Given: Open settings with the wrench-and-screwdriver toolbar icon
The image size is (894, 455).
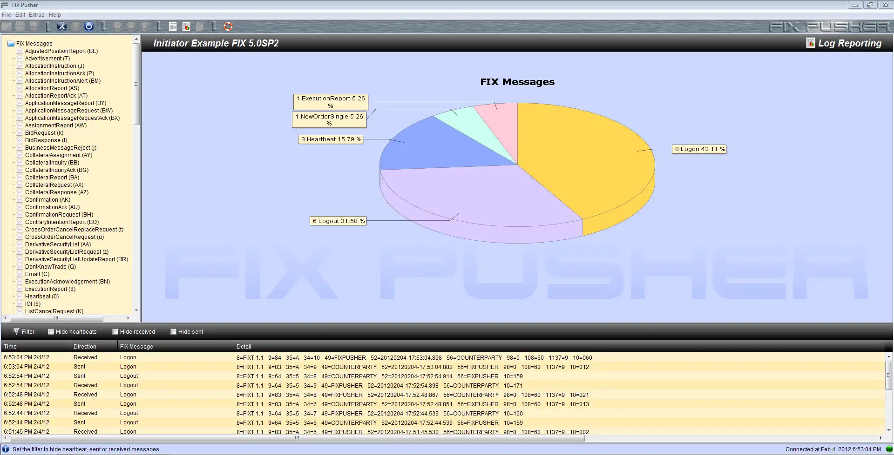Looking at the screenshot, I should (x=62, y=26).
